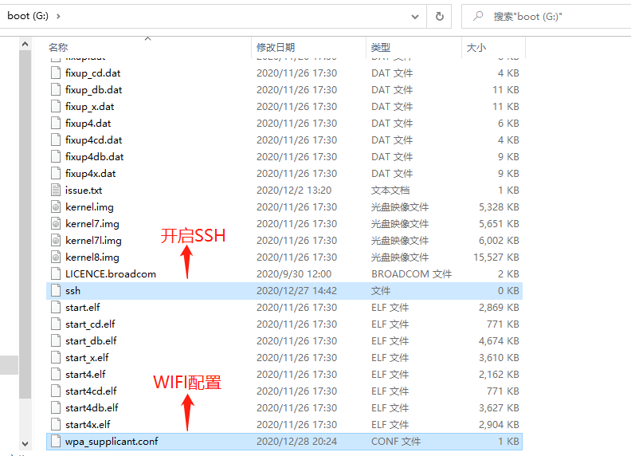Sort by the 大小 column header
The height and width of the screenshot is (456, 631).
click(x=476, y=48)
